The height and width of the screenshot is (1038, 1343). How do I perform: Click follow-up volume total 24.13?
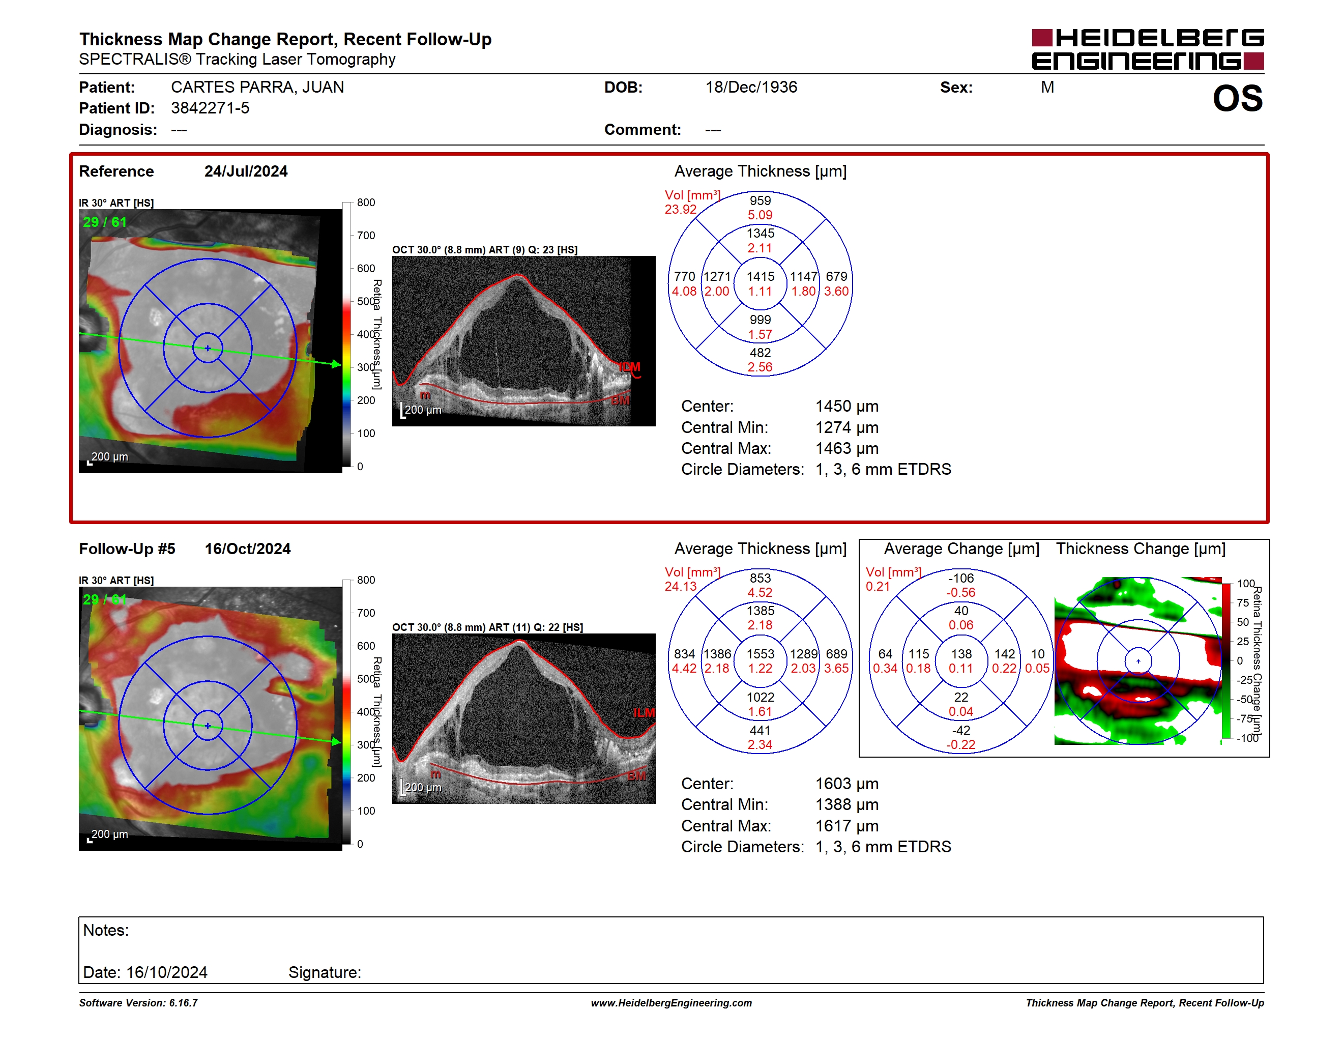(x=681, y=587)
